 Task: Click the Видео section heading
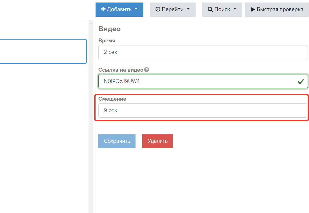[x=110, y=29]
